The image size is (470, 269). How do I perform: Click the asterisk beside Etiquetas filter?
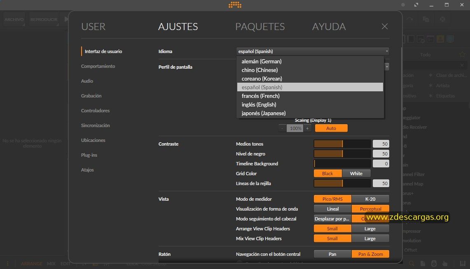[x=431, y=96]
